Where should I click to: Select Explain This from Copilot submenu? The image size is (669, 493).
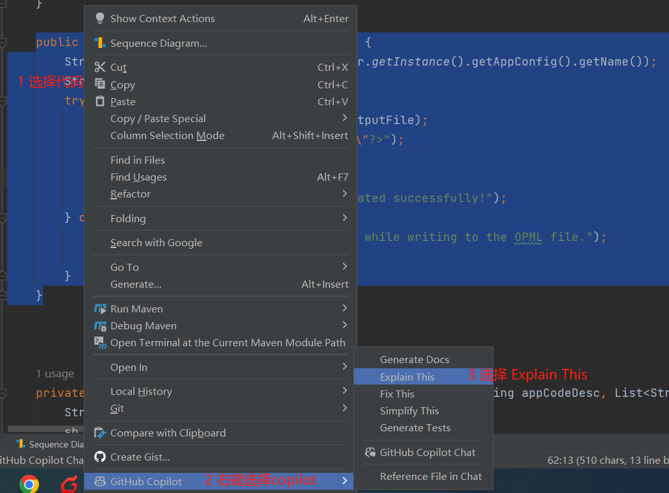(x=407, y=377)
